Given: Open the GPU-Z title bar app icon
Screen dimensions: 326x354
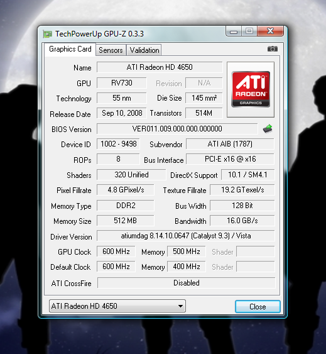Looking at the screenshot, I should pyautogui.click(x=47, y=34).
